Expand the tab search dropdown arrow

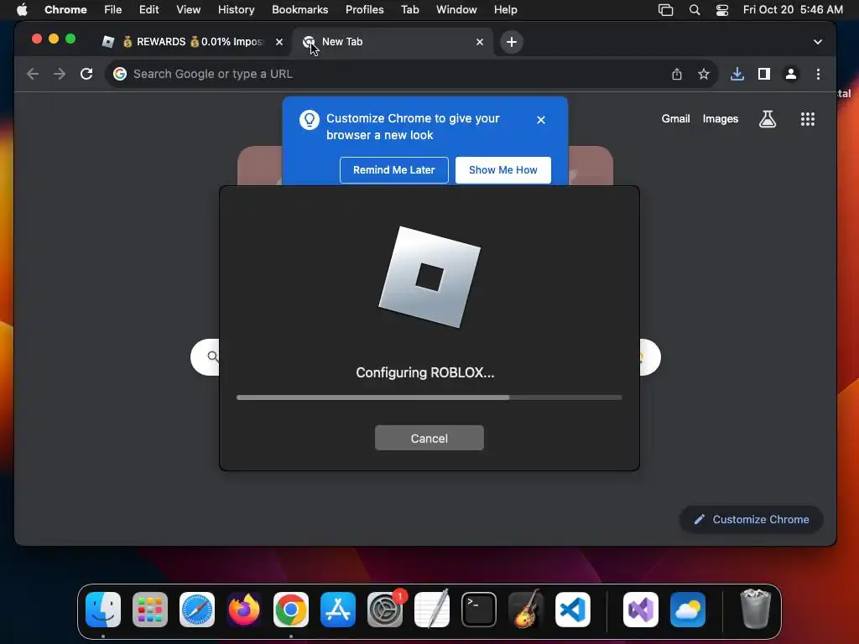(817, 42)
